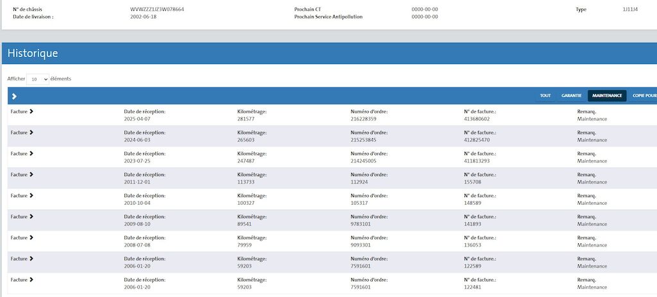Expand the Facture row dated 2008-07-08
The image size is (657, 297).
[x=22, y=237]
